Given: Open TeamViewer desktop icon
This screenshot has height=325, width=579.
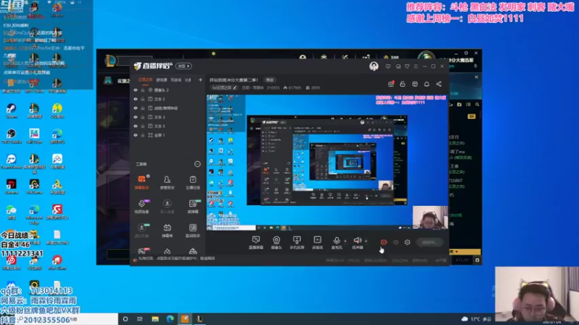Looking at the screenshot, I should [12, 161].
